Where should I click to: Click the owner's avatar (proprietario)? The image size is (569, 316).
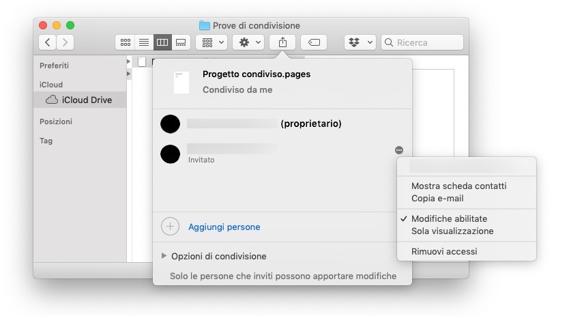point(170,124)
